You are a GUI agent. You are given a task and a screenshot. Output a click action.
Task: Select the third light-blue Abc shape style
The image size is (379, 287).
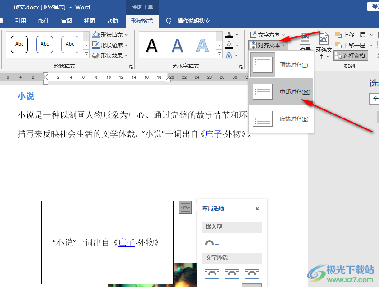(x=70, y=45)
